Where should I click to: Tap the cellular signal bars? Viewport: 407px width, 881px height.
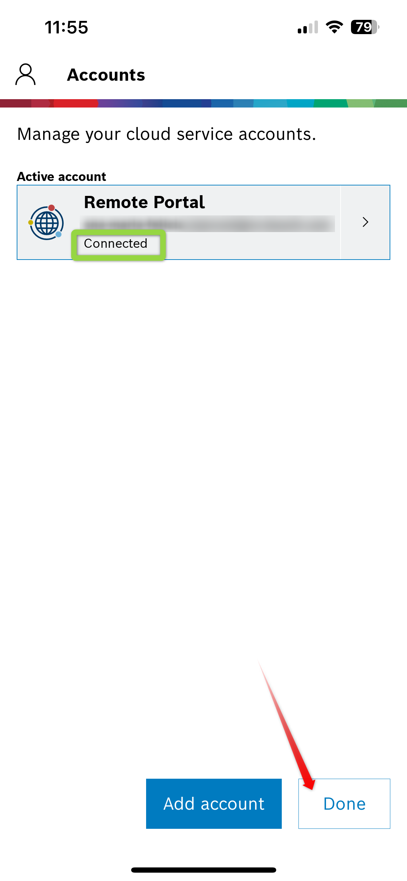[308, 27]
